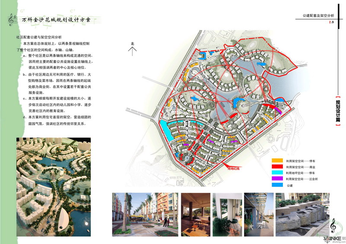
Task: Click the red page number 2.9
Action: coord(331,22)
